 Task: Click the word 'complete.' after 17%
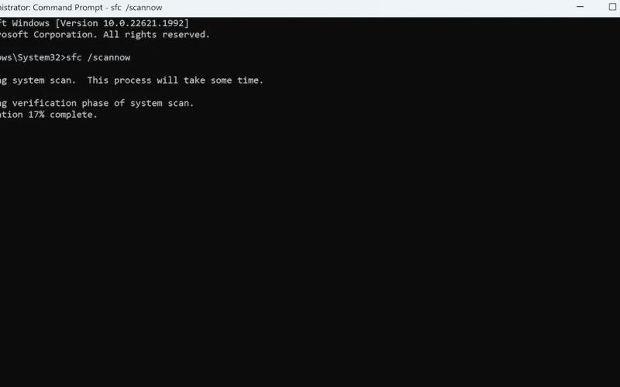(74, 115)
